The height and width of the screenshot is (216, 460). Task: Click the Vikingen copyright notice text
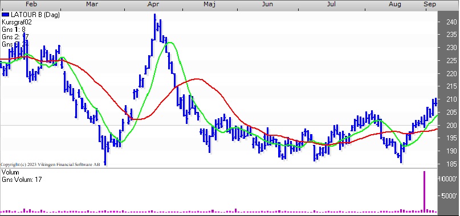pos(50,164)
